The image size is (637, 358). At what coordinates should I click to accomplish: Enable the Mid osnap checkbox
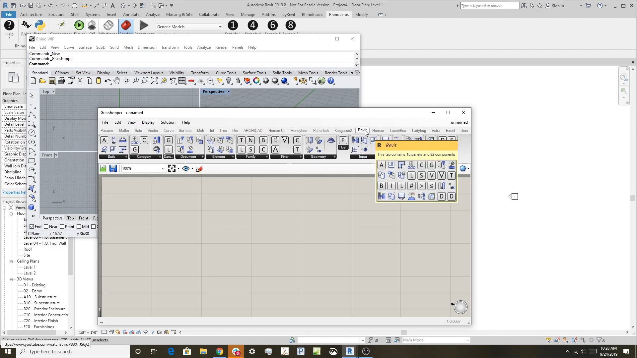[x=79, y=227]
